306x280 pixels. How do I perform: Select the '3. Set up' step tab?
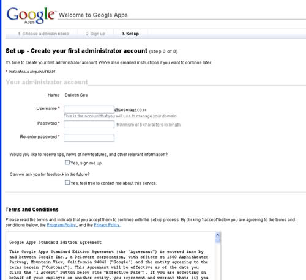click(x=130, y=34)
